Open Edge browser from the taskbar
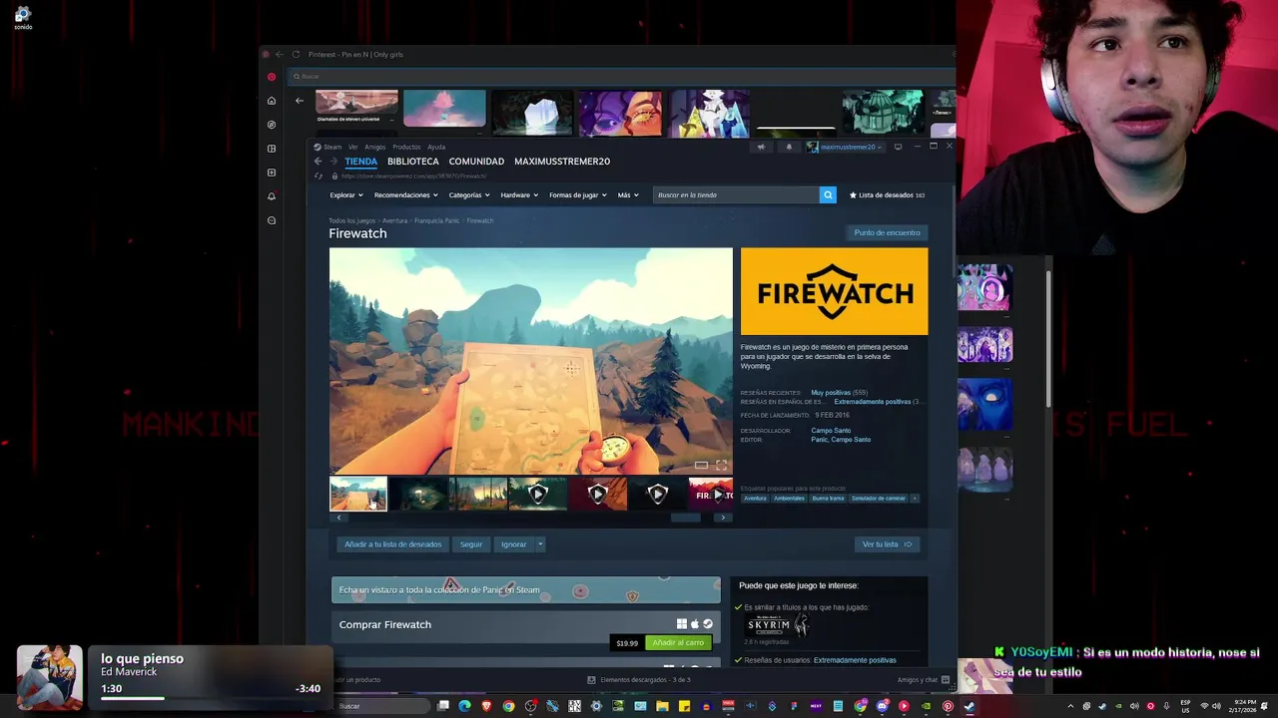 (464, 706)
